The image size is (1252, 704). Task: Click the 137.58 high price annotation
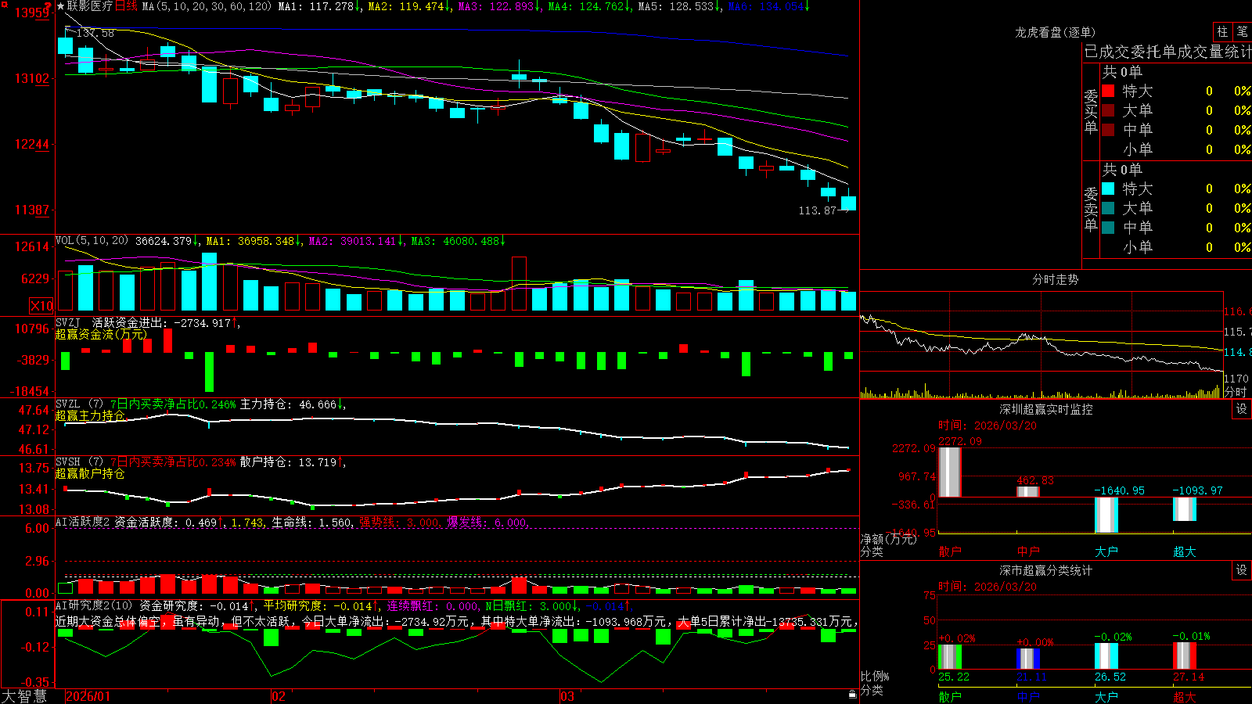[x=95, y=33]
